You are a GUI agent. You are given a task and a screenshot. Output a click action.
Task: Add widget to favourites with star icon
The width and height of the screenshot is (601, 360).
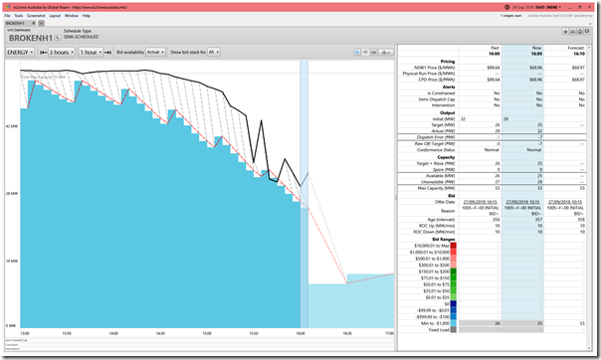pos(565,32)
